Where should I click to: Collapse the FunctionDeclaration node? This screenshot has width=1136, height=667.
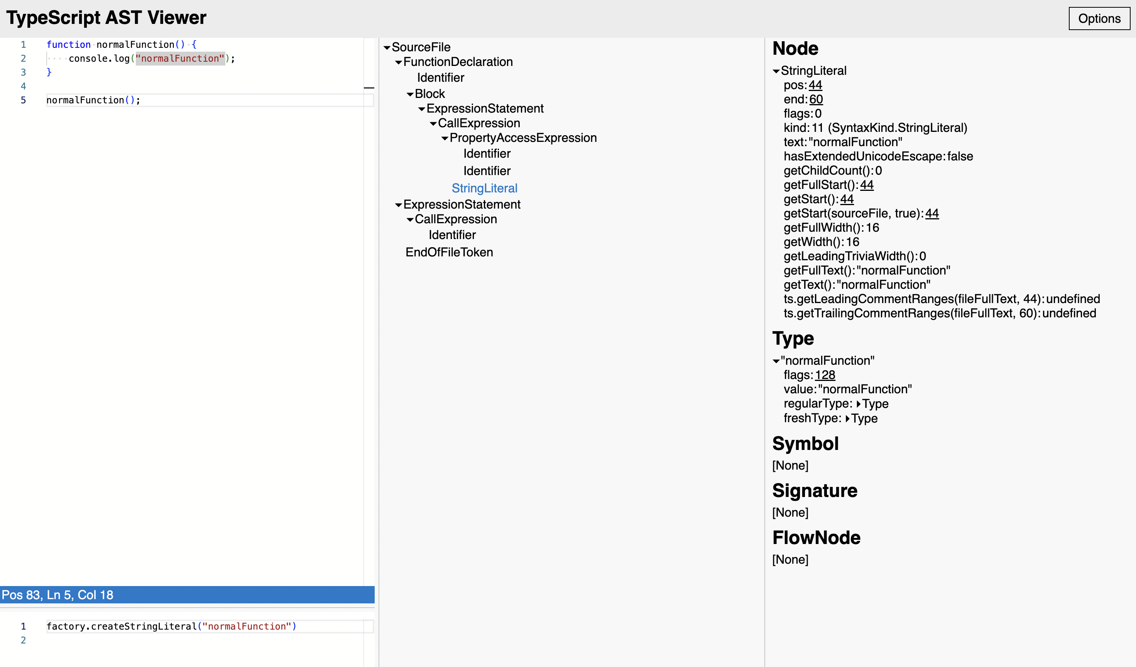(x=399, y=62)
